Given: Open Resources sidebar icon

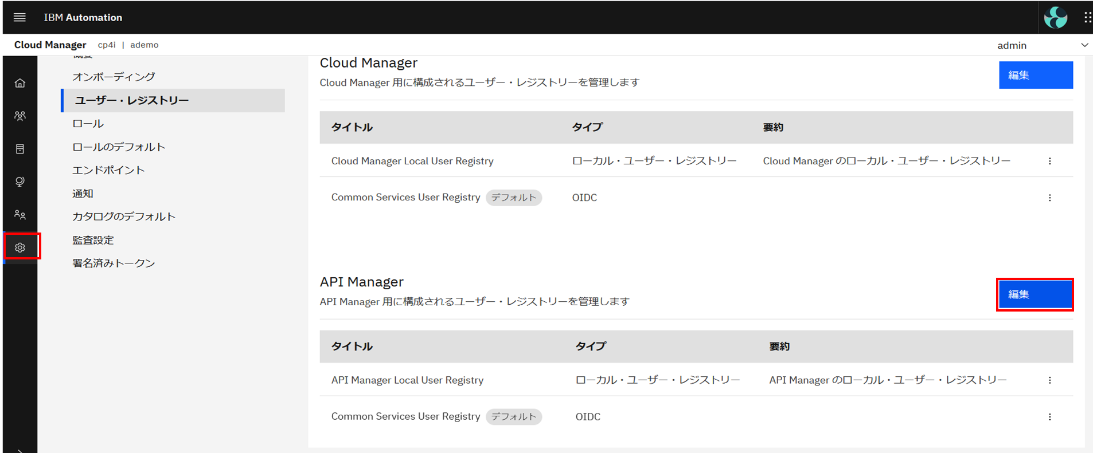Looking at the screenshot, I should point(20,149).
